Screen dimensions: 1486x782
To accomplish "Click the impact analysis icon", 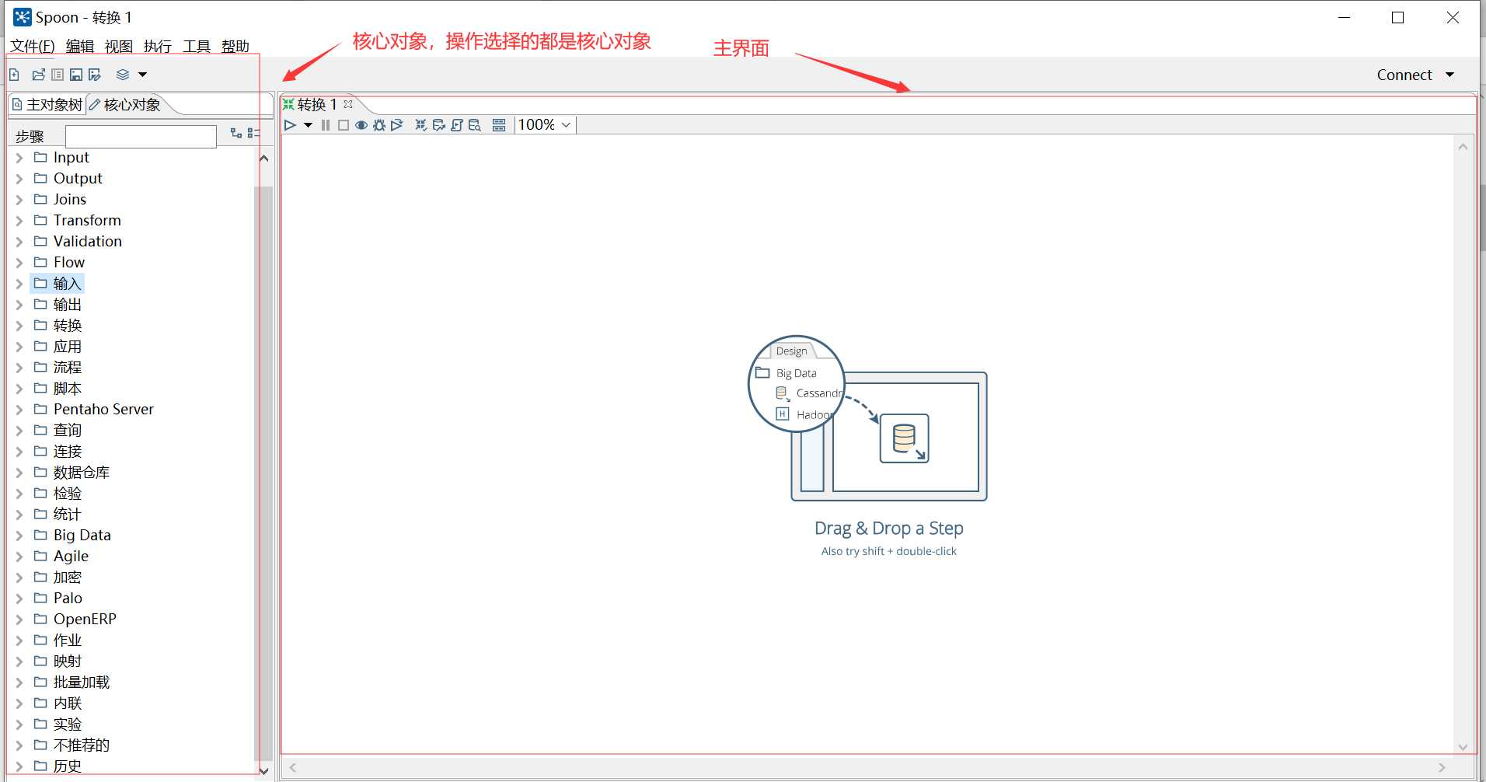I will pos(438,125).
